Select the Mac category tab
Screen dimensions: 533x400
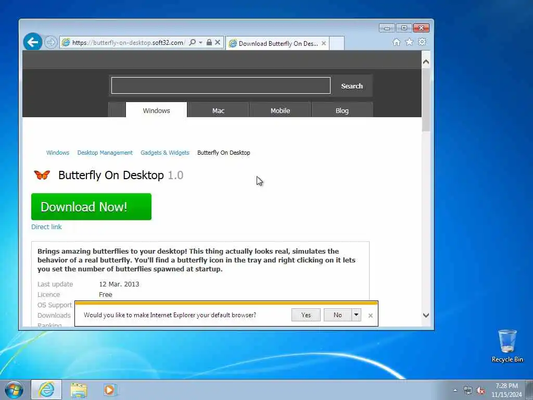[x=218, y=110]
